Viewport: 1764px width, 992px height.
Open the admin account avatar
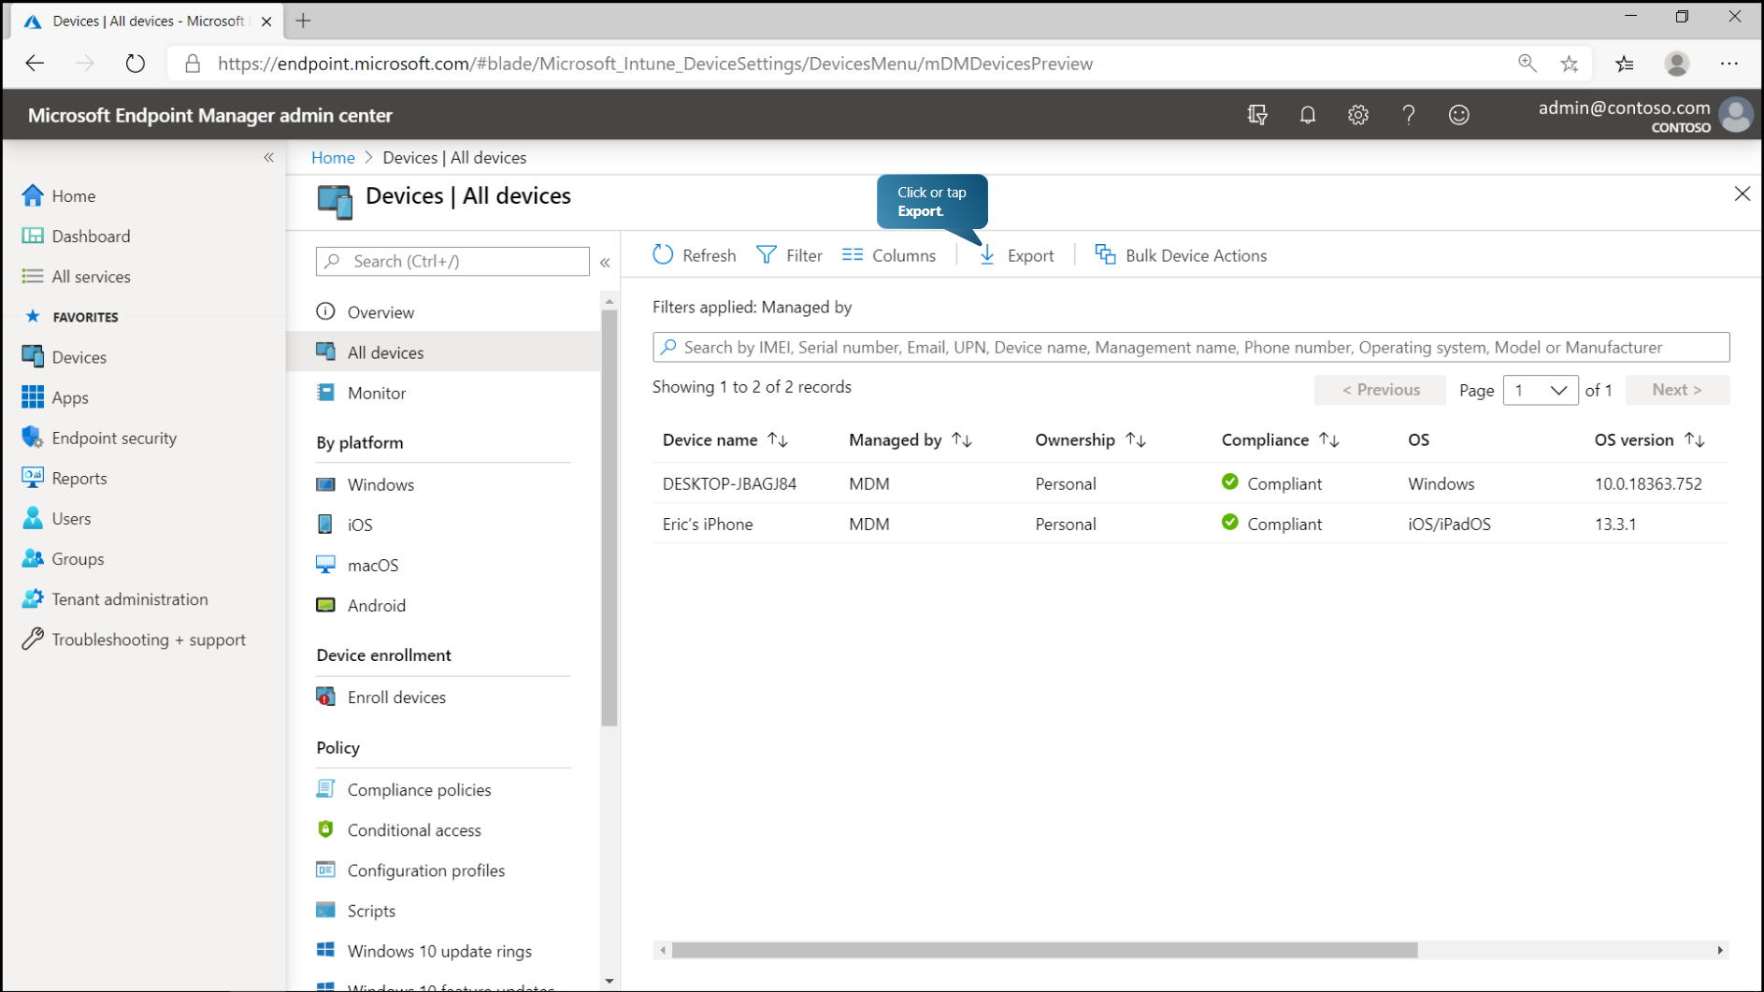pyautogui.click(x=1736, y=115)
